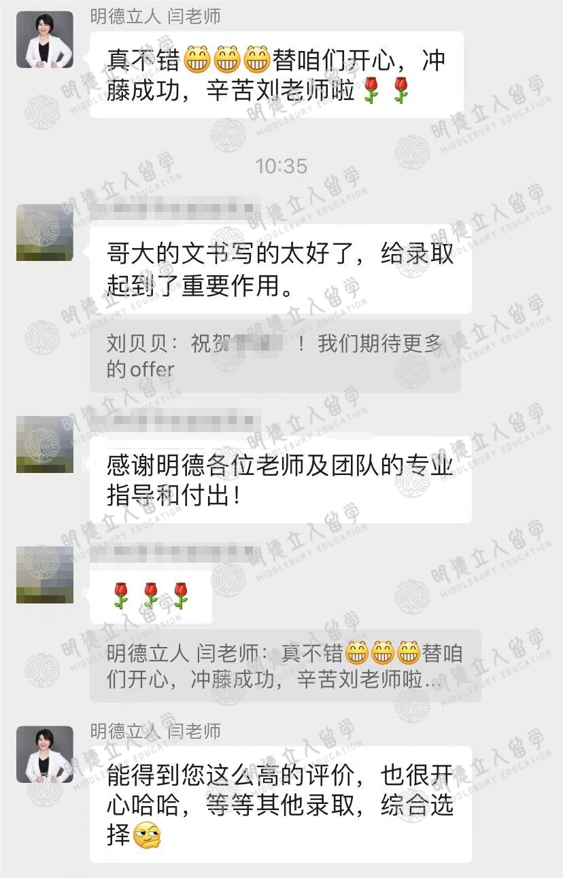Open 闫老师's avatar beside the '能得到您这么高的评价' message
The image size is (563, 878).
pos(44,754)
